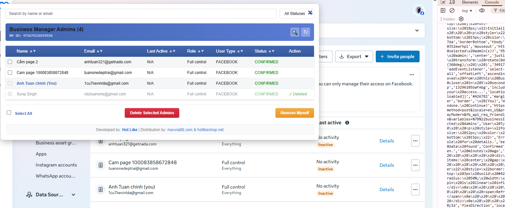Click the DevTools inspect element icon
505x208 pixels.
(x=443, y=2)
